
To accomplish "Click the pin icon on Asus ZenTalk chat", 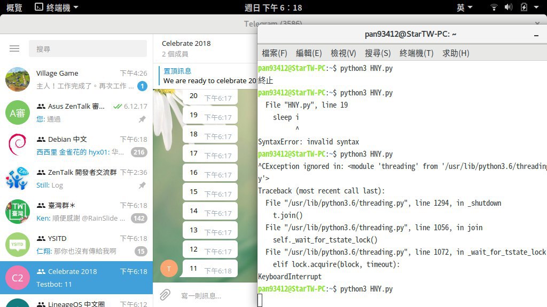I will point(142,119).
